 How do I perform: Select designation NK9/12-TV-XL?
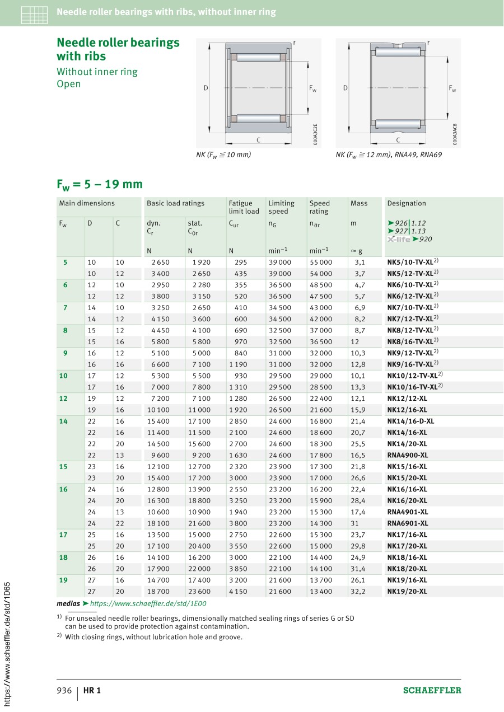(413, 353)
